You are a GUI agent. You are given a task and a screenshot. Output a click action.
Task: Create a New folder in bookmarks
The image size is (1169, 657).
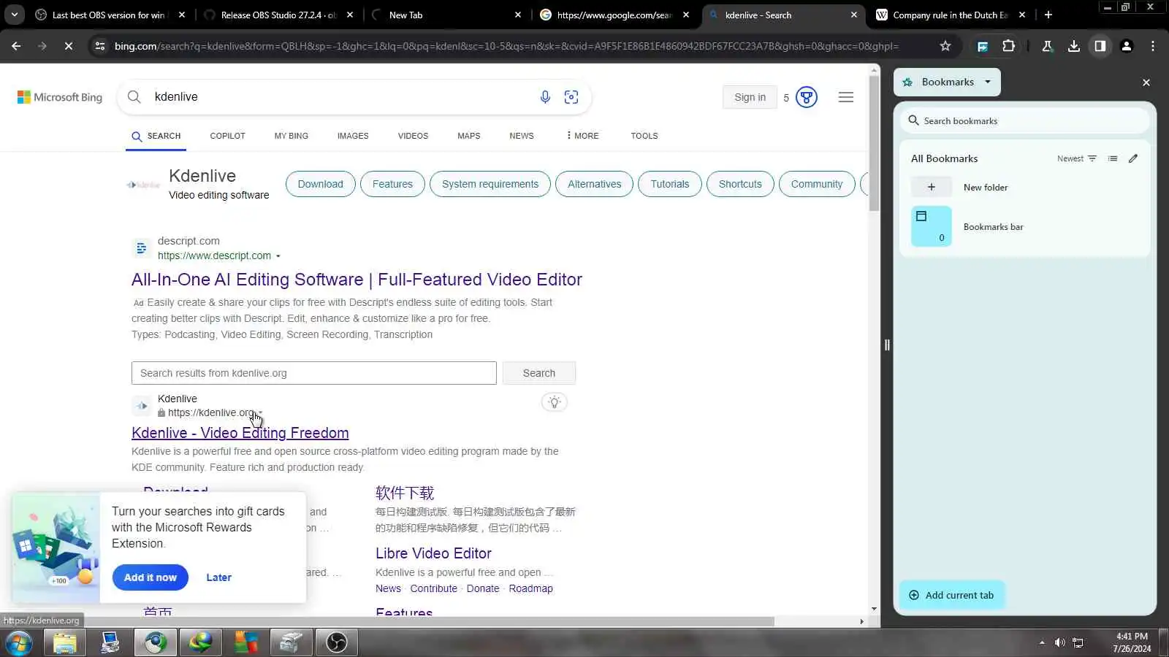pos(1024,187)
